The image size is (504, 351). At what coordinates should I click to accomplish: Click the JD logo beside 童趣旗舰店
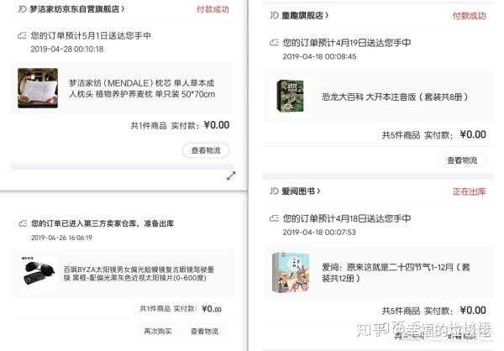pos(274,15)
